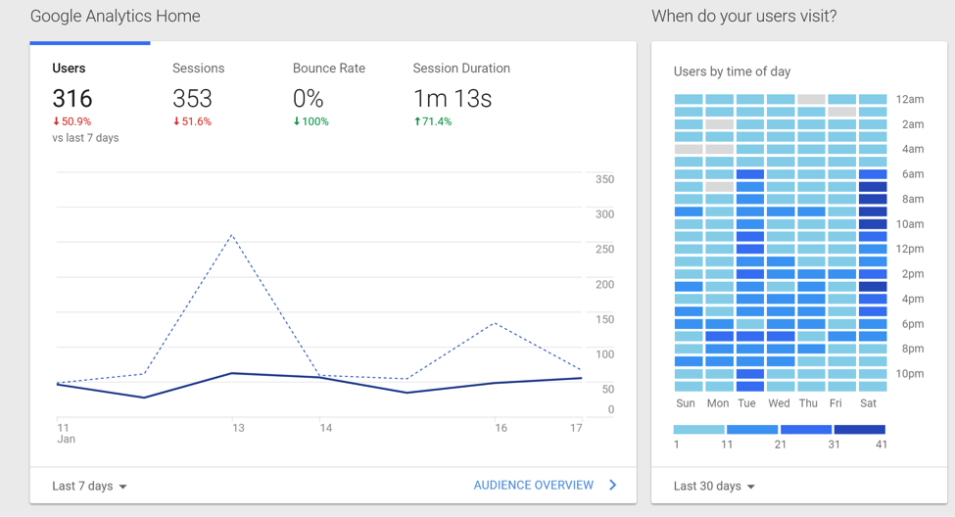Click the red down arrow by 50.9%
This screenshot has width=955, height=517.
tap(56, 121)
